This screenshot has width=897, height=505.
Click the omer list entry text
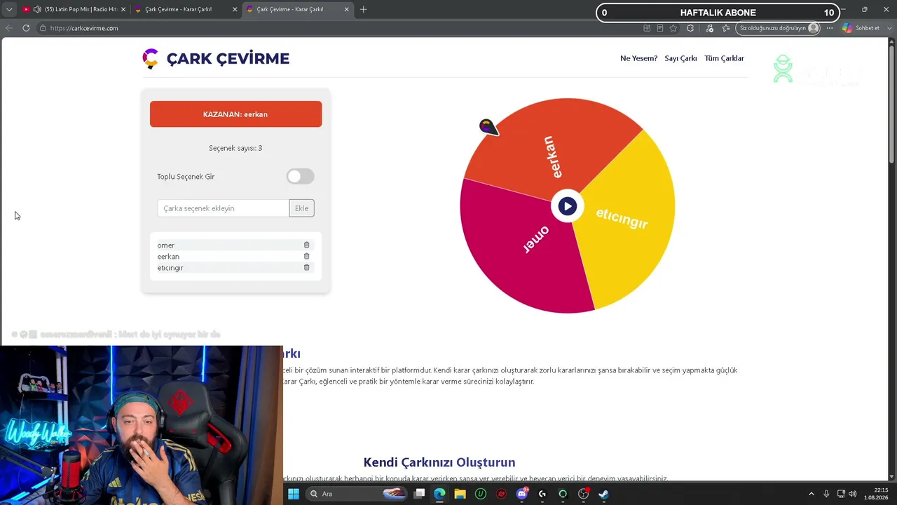coord(166,245)
